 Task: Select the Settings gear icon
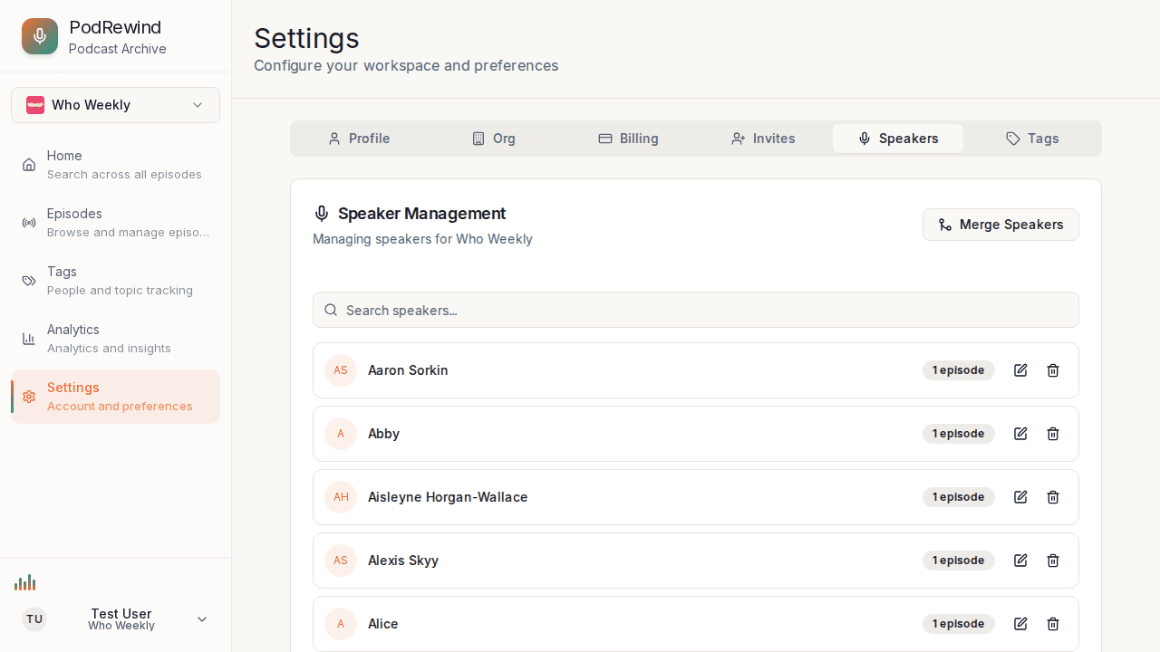click(29, 396)
